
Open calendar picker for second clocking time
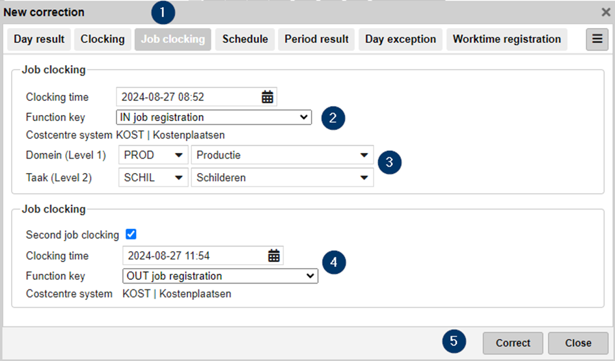tap(274, 256)
